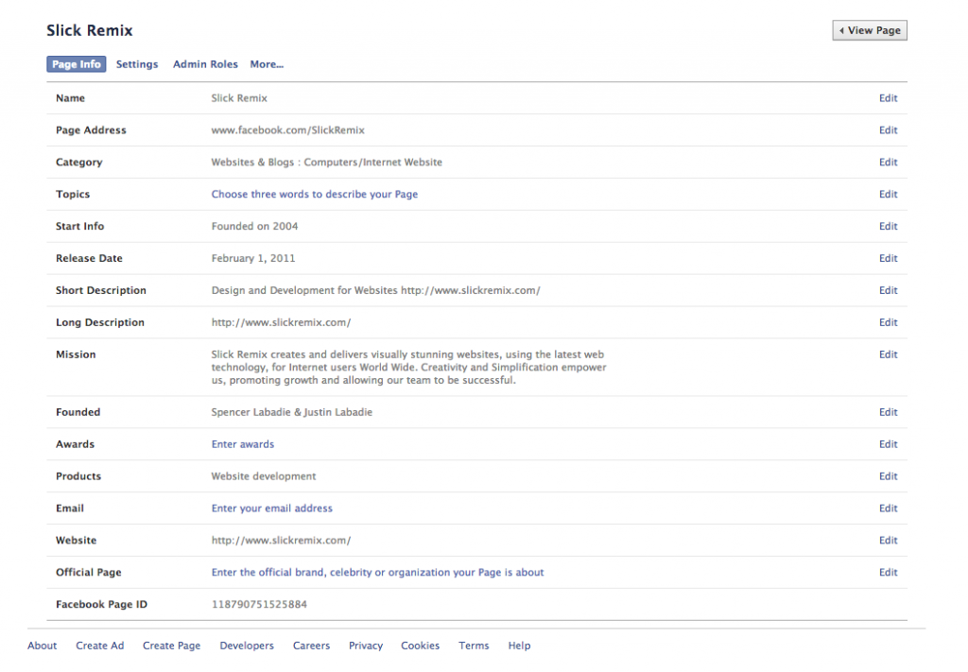Viewport: 968px width, 672px height.
Task: Open the Privacy footer link
Action: 366,646
